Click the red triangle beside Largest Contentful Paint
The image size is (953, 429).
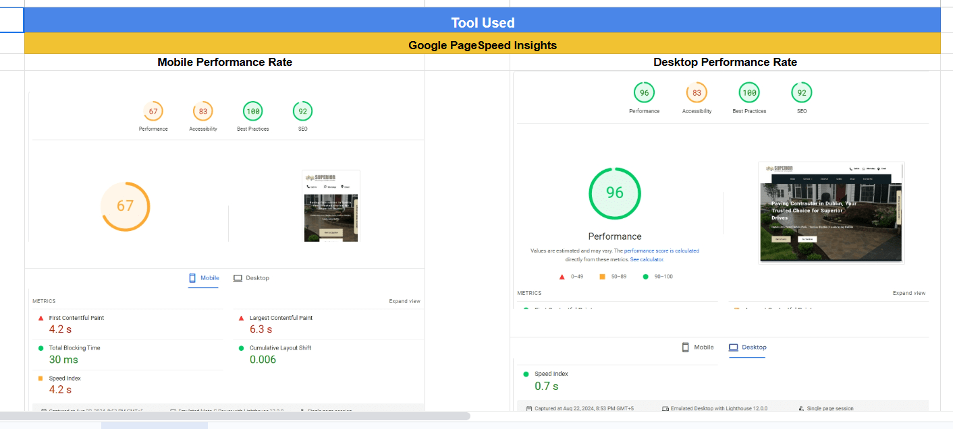coord(241,318)
